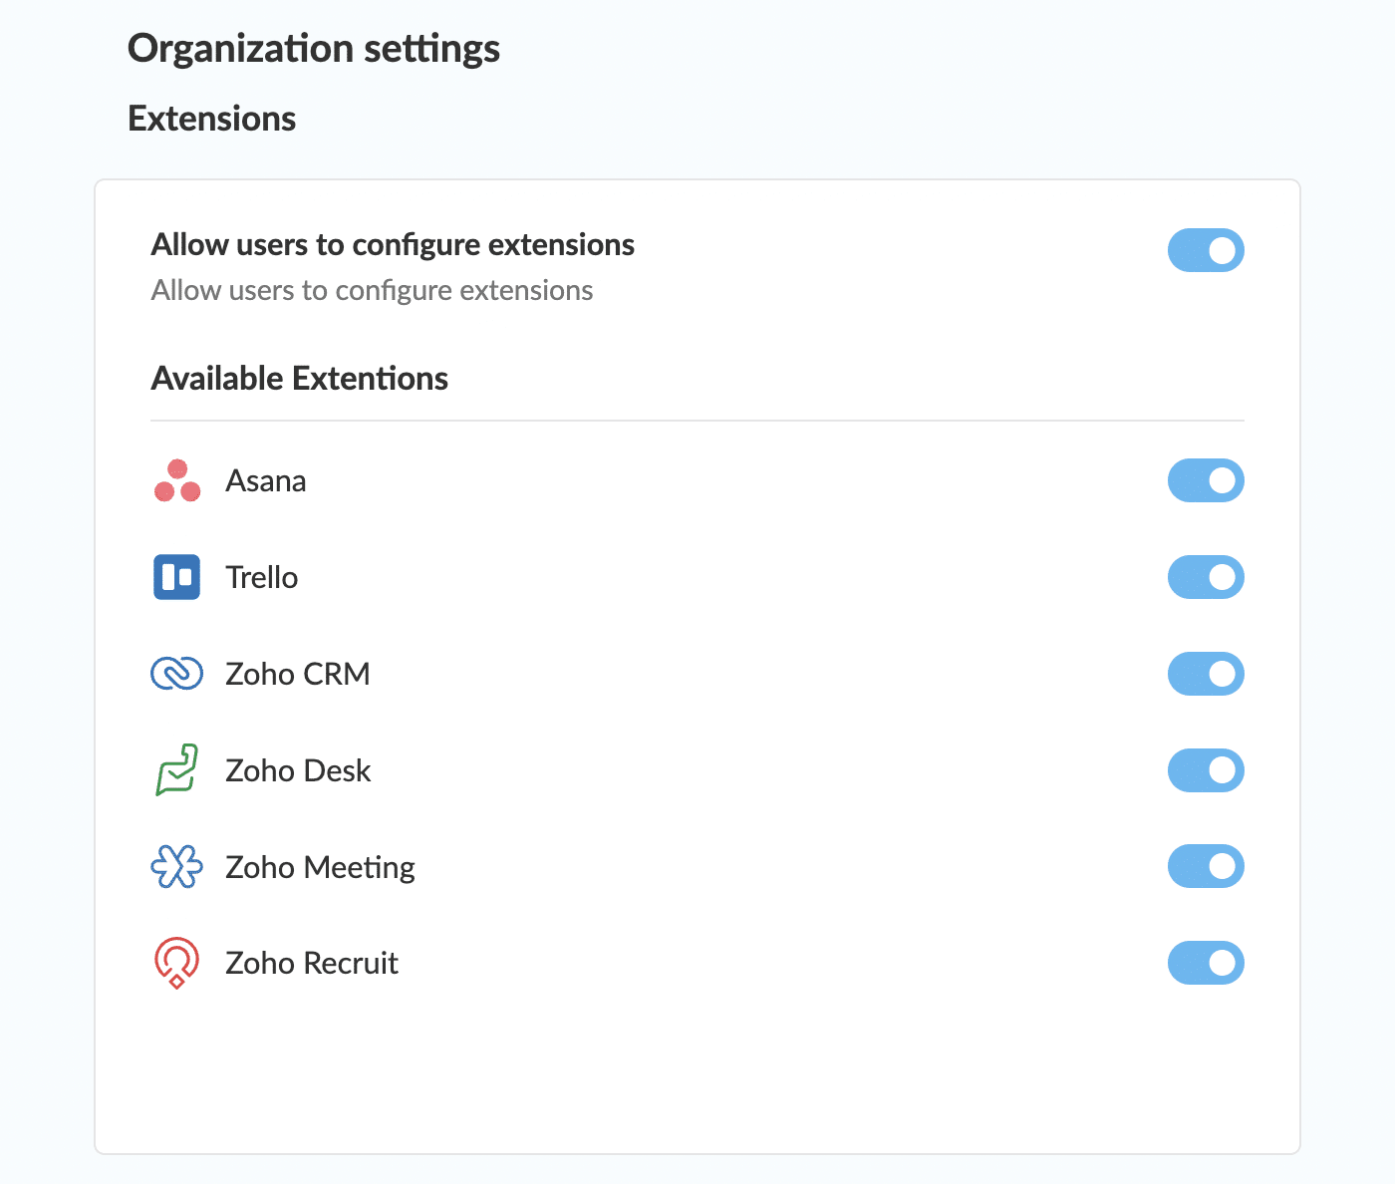This screenshot has height=1184, width=1395.
Task: Toggle off the Zoho CRM extension
Action: tap(1206, 674)
